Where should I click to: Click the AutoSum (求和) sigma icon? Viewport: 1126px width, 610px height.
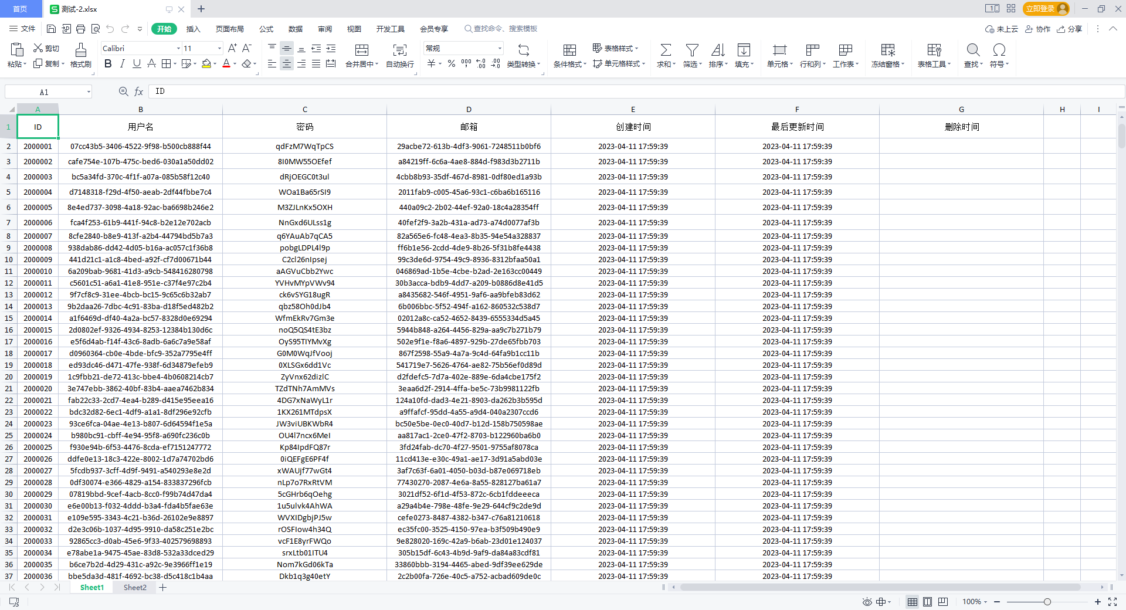666,50
